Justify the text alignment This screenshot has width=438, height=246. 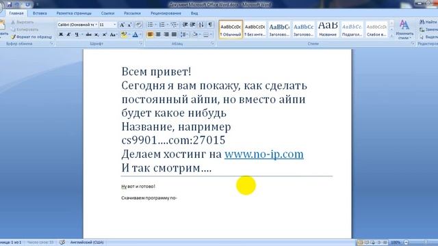pyautogui.click(x=174, y=35)
